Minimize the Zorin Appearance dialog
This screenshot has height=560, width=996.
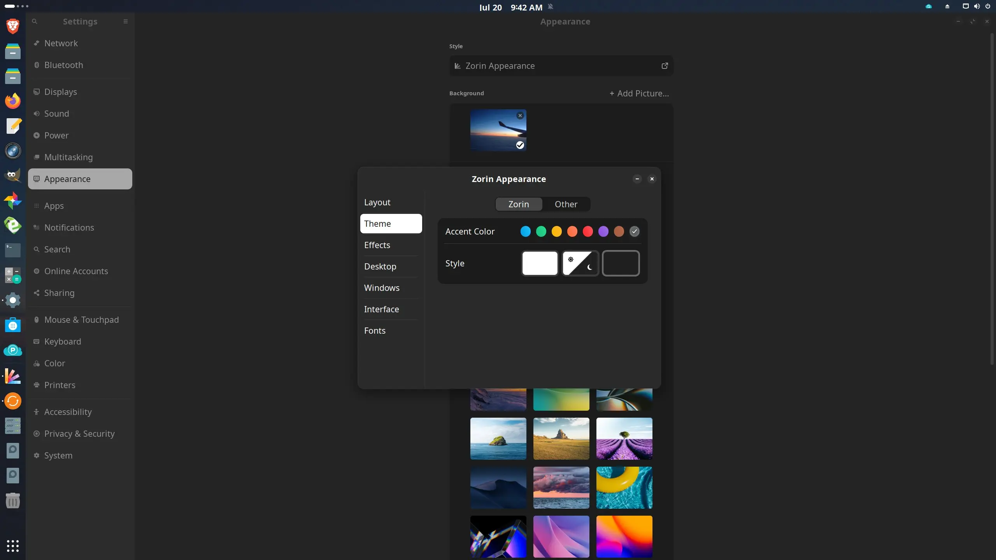(x=637, y=179)
